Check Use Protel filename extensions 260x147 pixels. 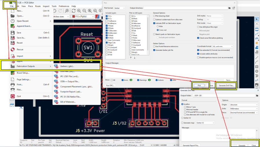[x=154, y=46]
